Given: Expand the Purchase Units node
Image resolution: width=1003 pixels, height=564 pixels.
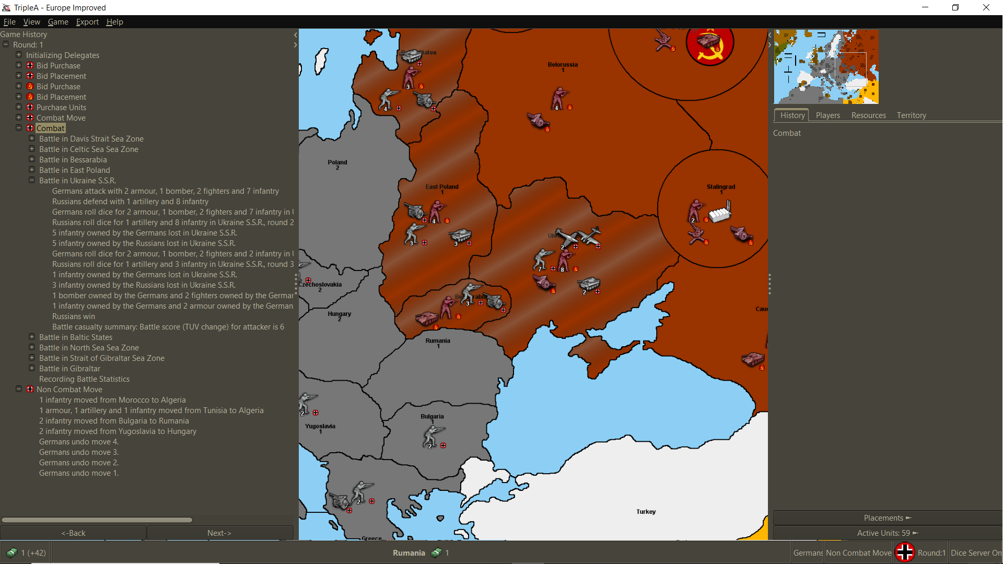Looking at the screenshot, I should [x=19, y=107].
